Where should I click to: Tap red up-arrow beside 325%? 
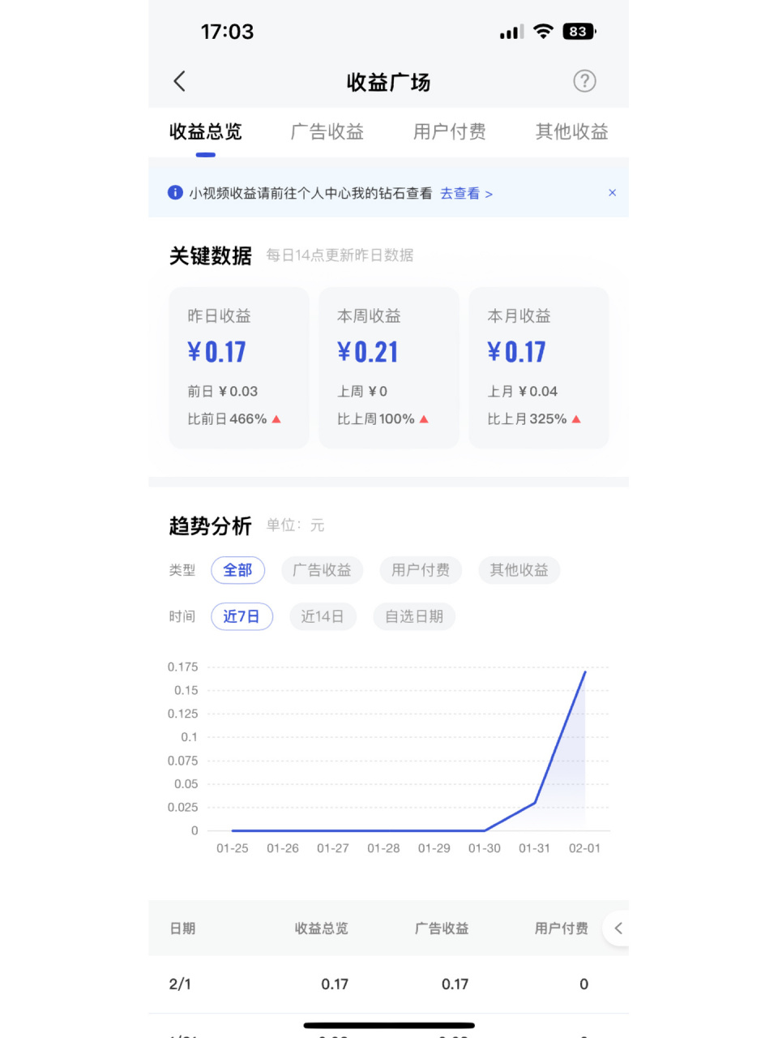coord(576,419)
